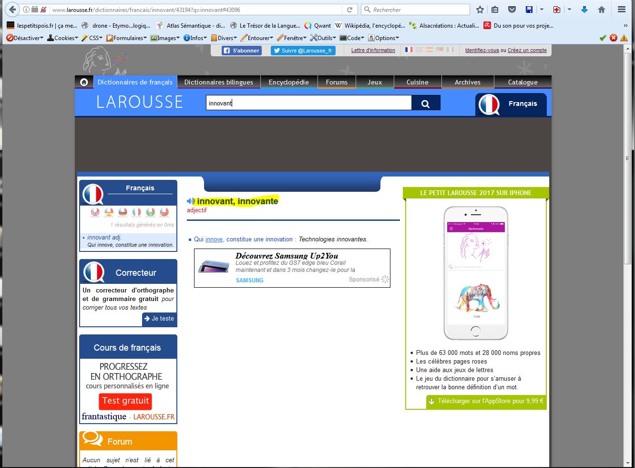Go to the Forums tab
Image resolution: width=635 pixels, height=468 pixels.
click(337, 82)
